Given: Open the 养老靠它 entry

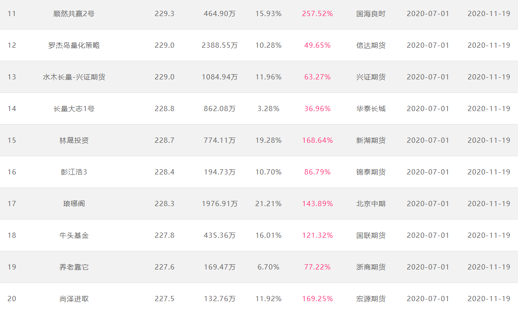Looking at the screenshot, I should point(74,267).
